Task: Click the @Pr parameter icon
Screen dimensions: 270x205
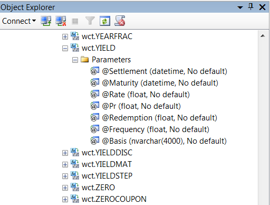Action: click(x=95, y=106)
